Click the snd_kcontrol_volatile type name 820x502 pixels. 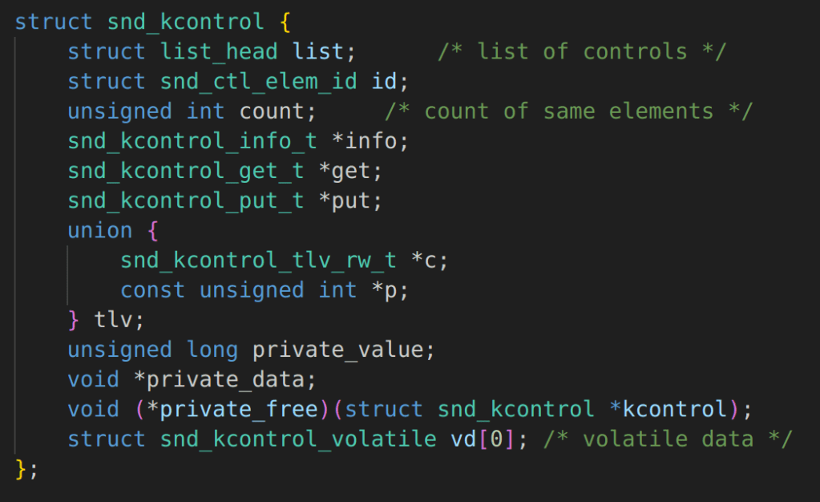(x=297, y=439)
